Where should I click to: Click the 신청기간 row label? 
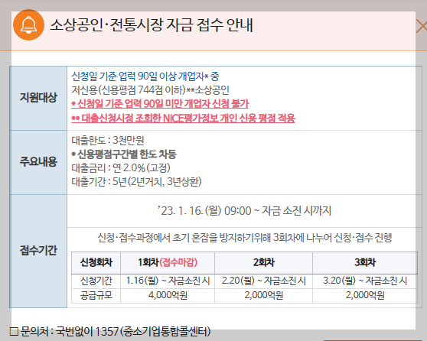(x=96, y=281)
